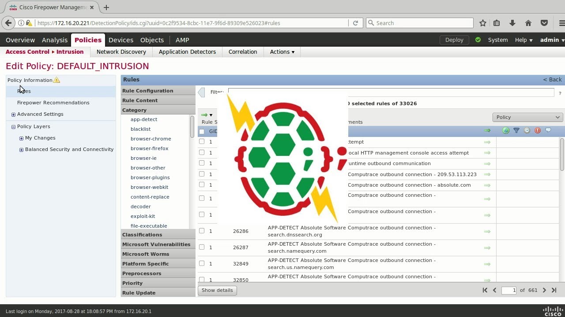Check the HTTP management console access attempt rule

click(x=202, y=152)
